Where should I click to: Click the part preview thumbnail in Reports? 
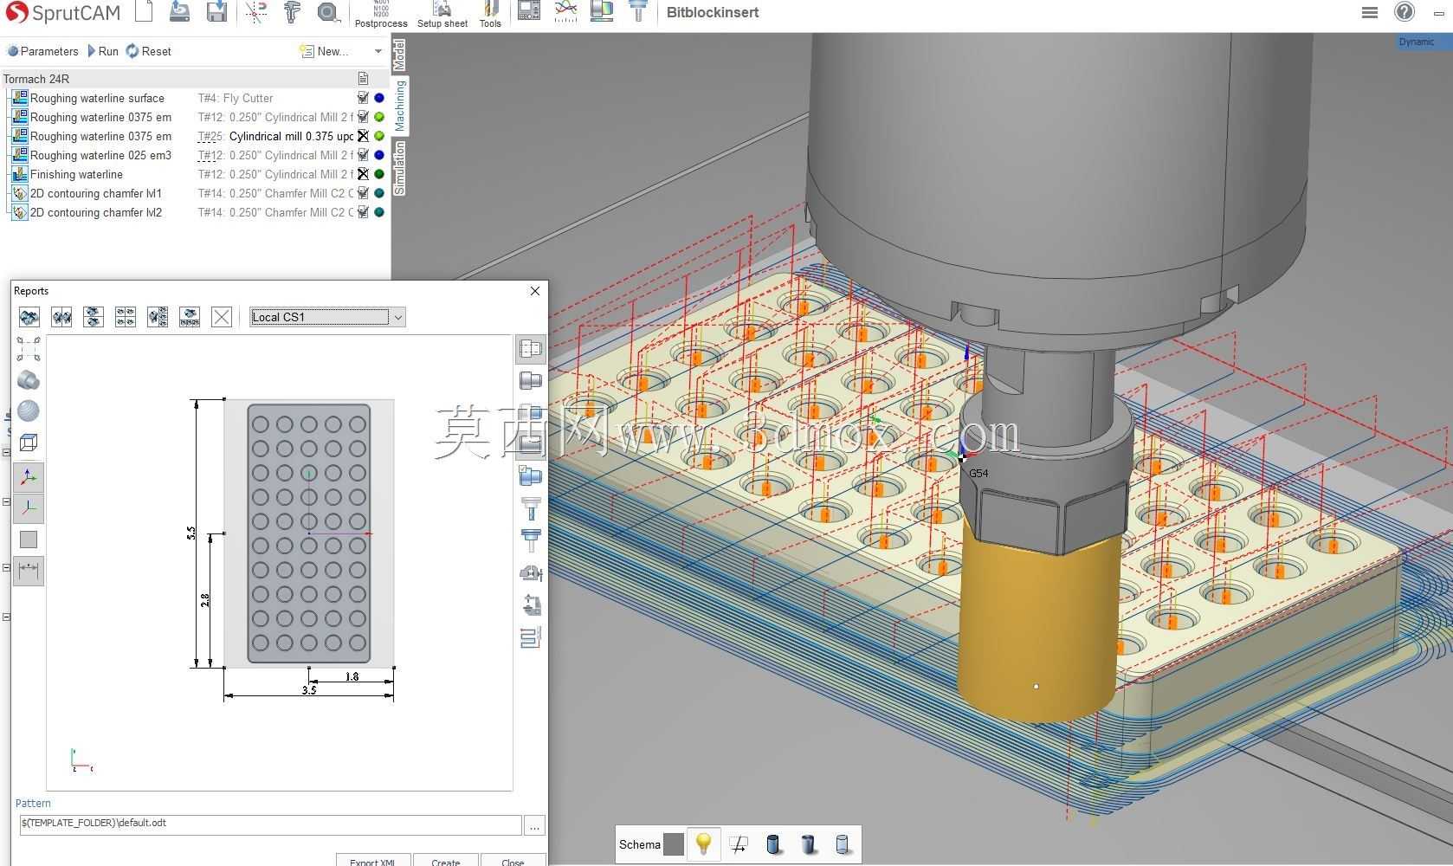(x=308, y=533)
